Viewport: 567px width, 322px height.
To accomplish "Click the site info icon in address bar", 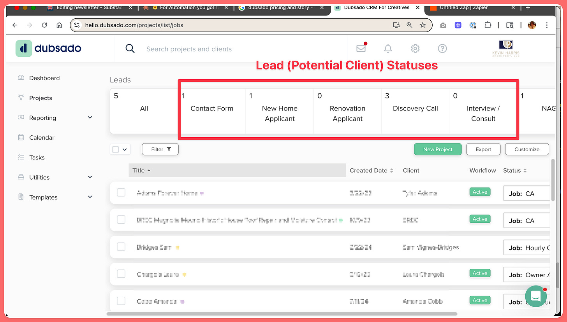I will (77, 25).
